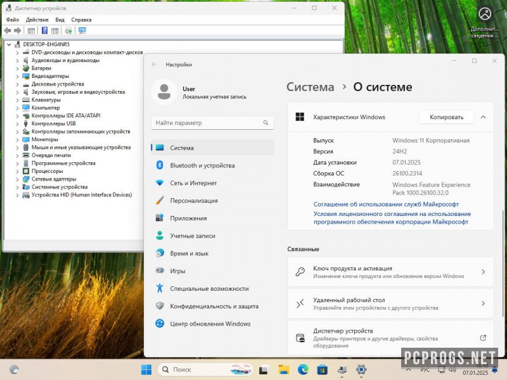Open Удаленный рабочий стол settings

[x=390, y=303]
